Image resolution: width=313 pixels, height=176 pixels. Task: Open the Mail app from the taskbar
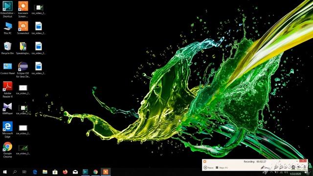click(75, 172)
